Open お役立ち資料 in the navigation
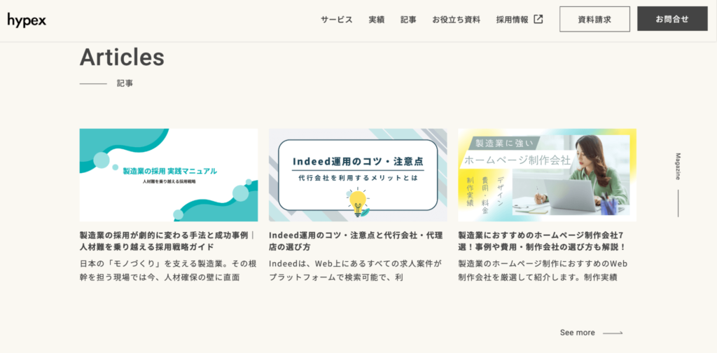Viewport: 717px width, 353px height. [457, 20]
